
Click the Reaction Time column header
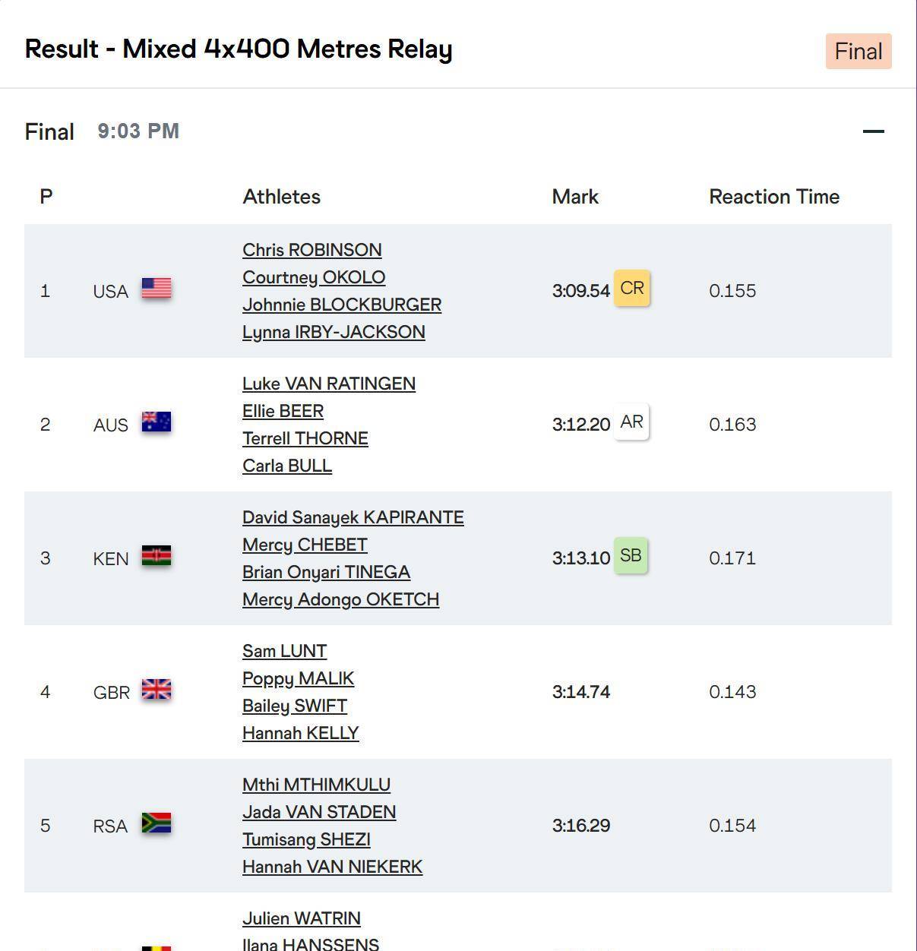[774, 197]
